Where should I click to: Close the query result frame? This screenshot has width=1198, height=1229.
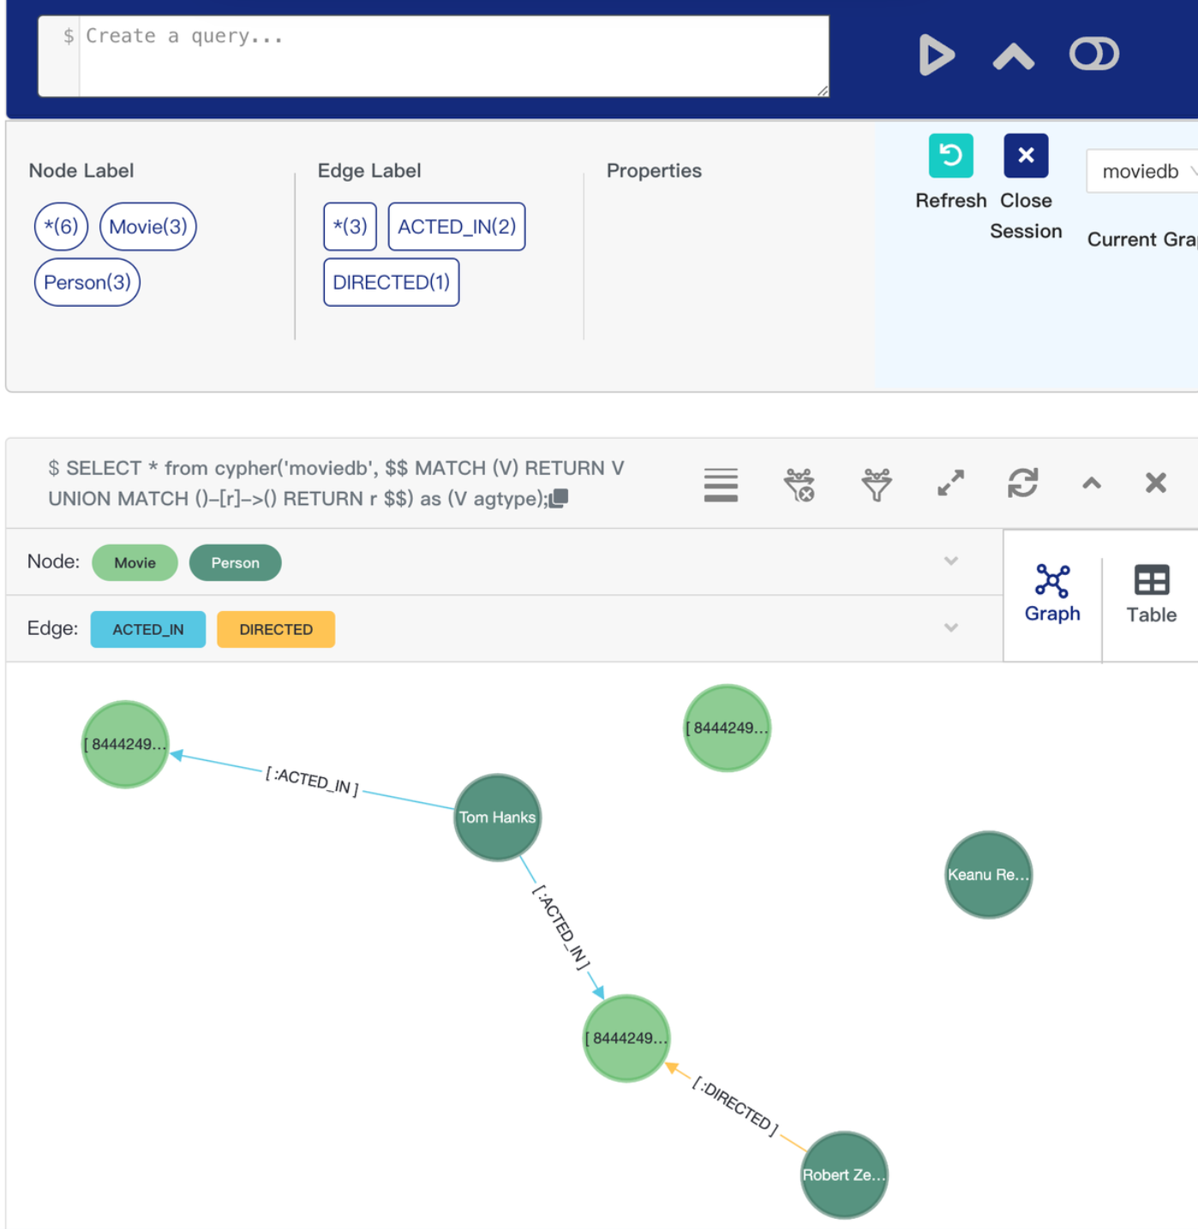[x=1156, y=483]
